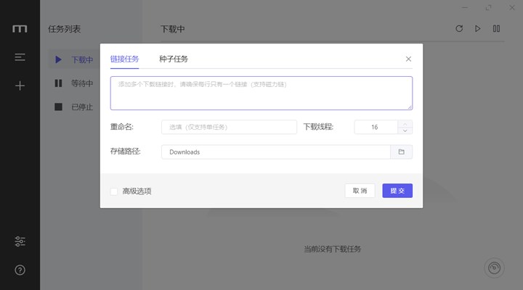Close the Motrix window

tap(512, 7)
